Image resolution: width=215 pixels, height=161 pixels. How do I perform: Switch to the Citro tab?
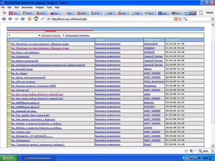(15, 13)
